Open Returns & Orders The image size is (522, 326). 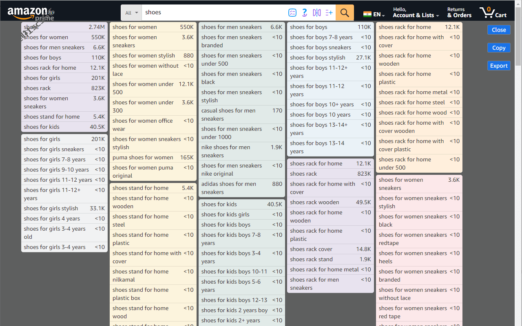pos(459,13)
